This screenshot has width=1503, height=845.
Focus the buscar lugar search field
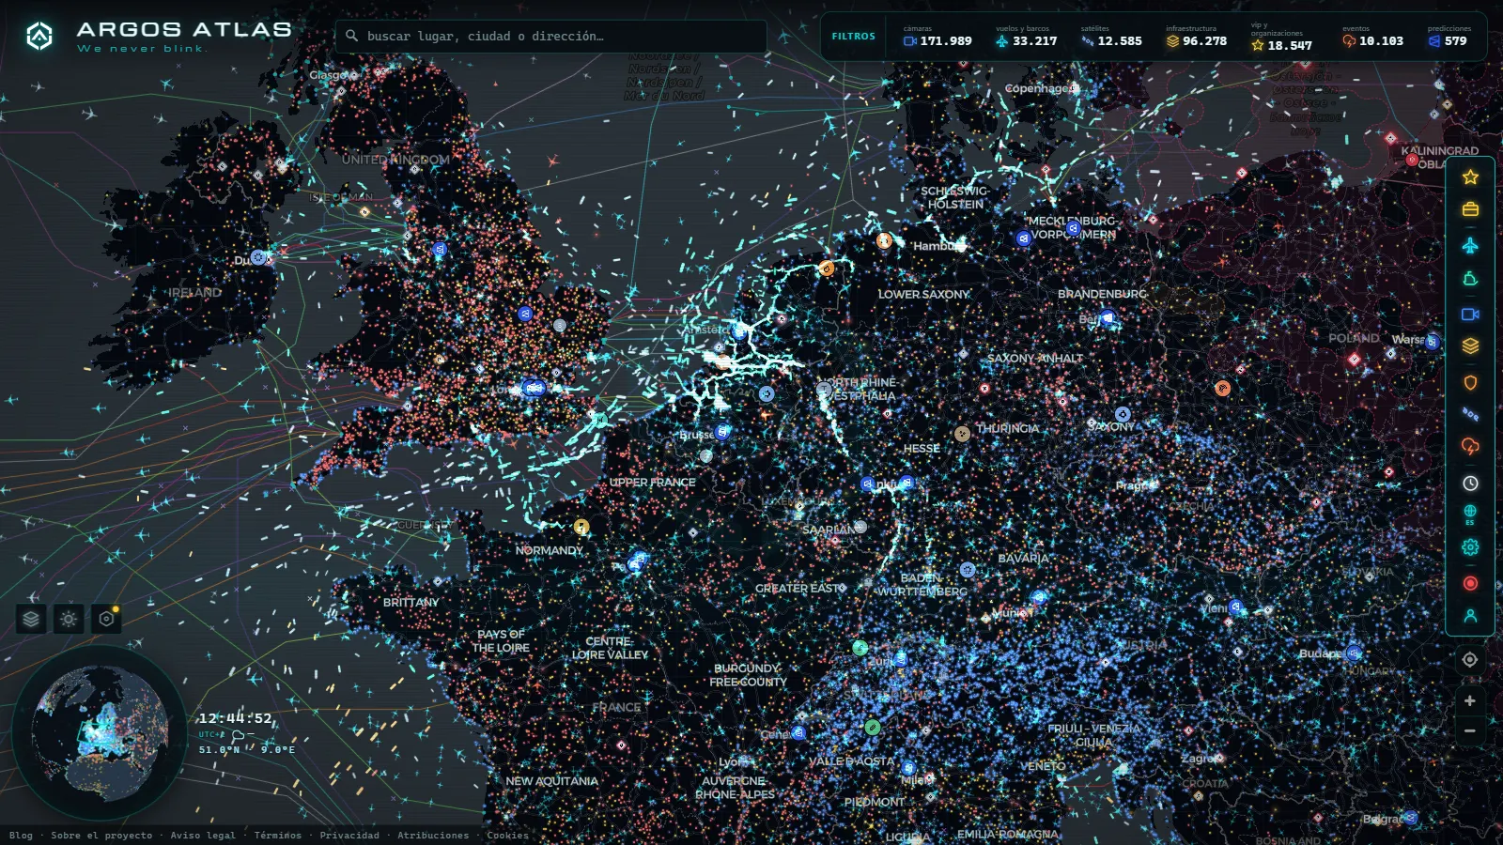[x=551, y=37]
